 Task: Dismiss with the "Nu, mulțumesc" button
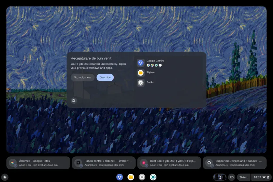coord(82,77)
